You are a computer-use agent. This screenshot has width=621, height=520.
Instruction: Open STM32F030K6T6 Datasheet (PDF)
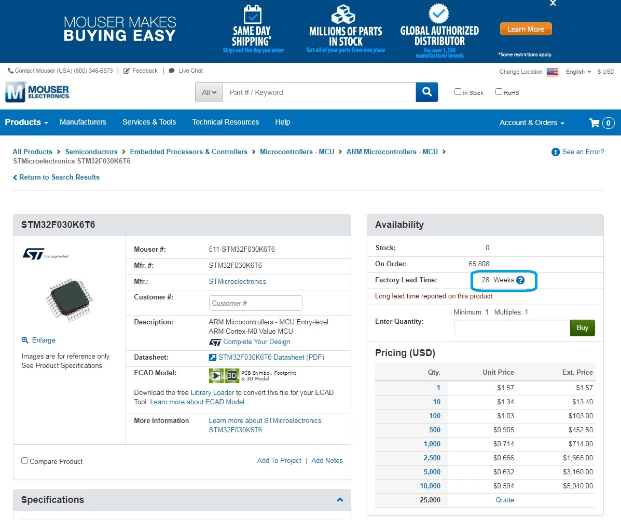coord(271,357)
